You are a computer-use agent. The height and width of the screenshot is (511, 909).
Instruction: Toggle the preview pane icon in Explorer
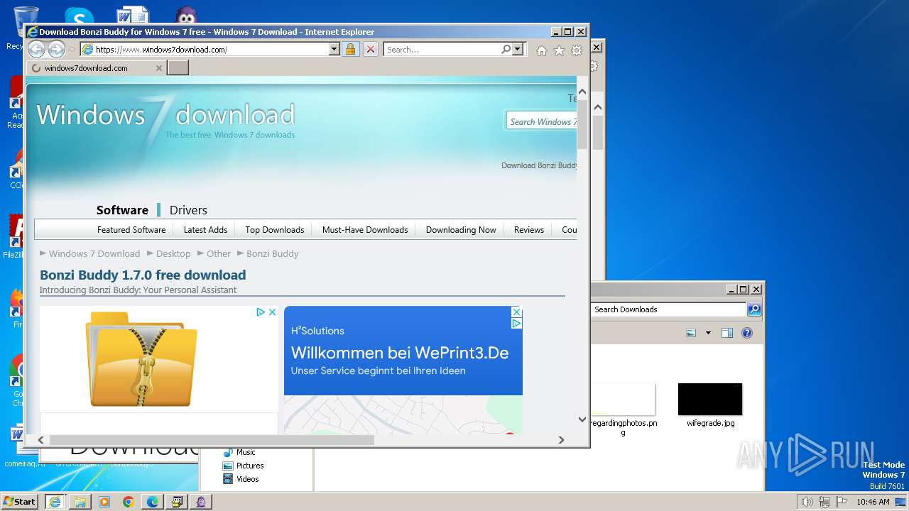click(727, 333)
